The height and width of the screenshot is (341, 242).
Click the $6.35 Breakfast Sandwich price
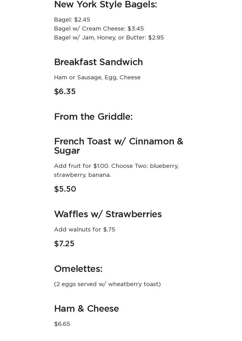[65, 92]
